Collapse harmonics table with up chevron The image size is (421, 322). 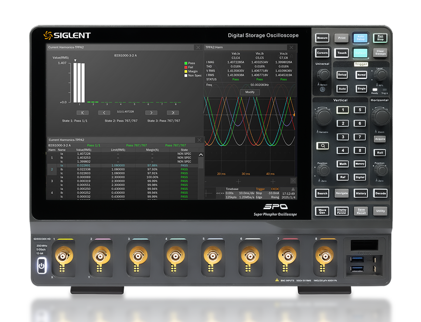[x=201, y=155]
